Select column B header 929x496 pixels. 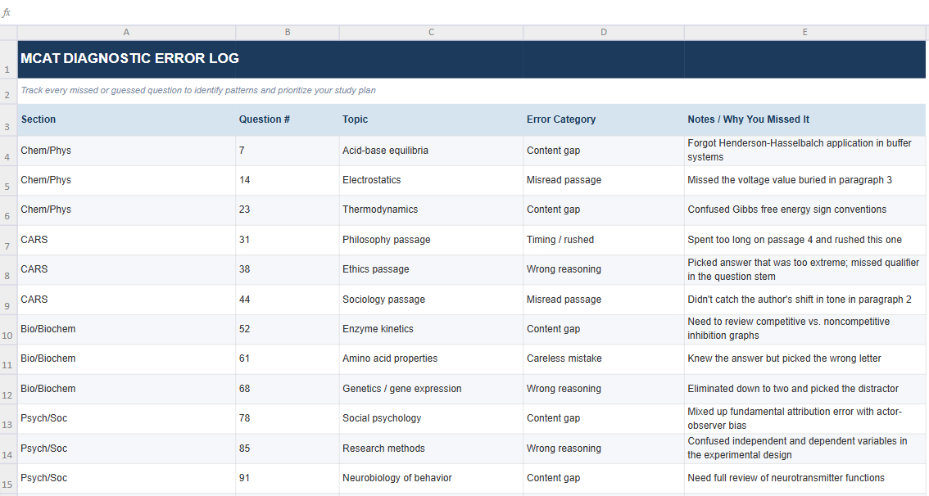coord(288,33)
